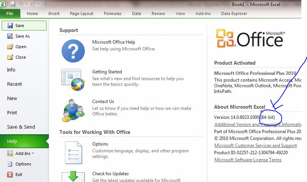The width and height of the screenshot is (307, 182).
Task: Click the Contact Us people icon
Action: pos(73,110)
